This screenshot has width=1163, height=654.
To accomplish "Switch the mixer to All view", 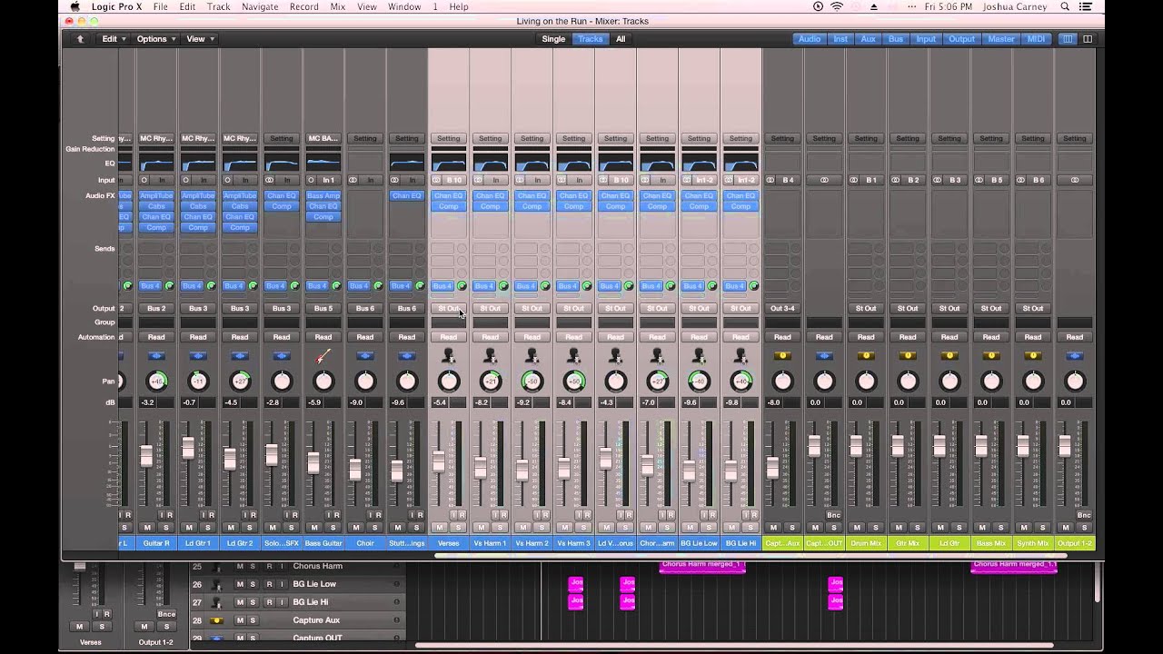I will (621, 39).
